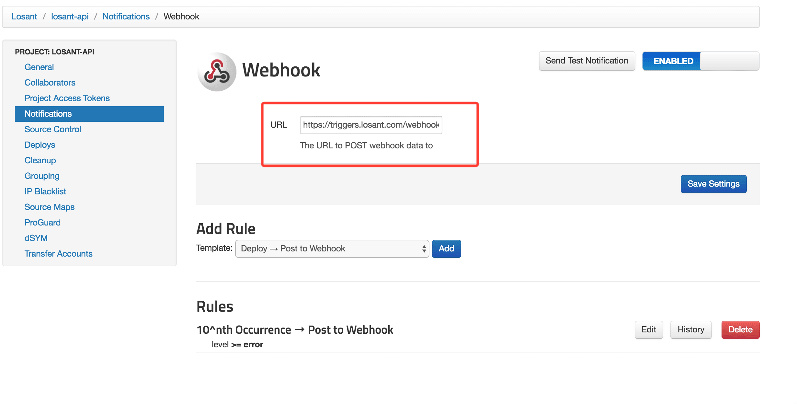Select Transfer Accounts in sidebar

tap(59, 254)
